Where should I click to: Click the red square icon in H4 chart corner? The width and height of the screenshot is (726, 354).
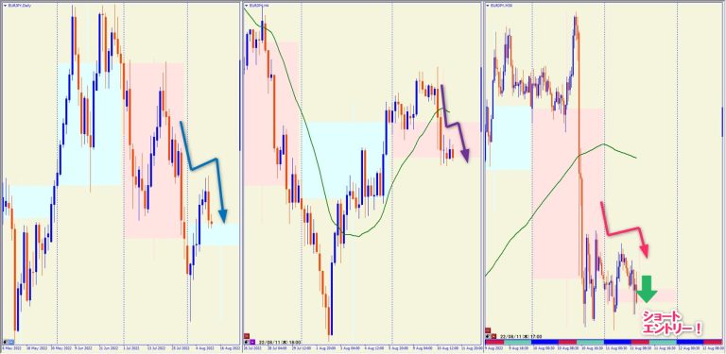(x=247, y=335)
